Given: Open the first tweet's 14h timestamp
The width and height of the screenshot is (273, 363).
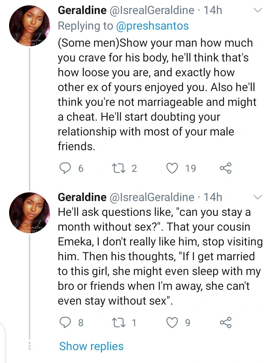Looking at the screenshot, I should (x=213, y=10).
